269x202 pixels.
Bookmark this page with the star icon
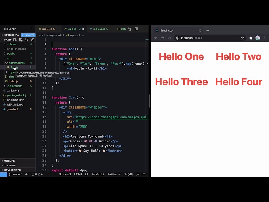(x=243, y=38)
